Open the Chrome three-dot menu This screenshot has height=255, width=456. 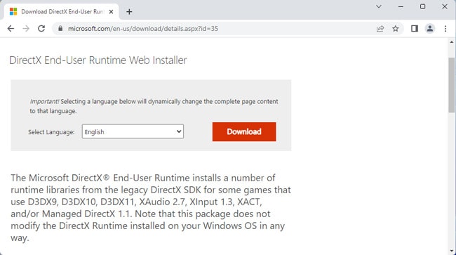[x=445, y=29]
